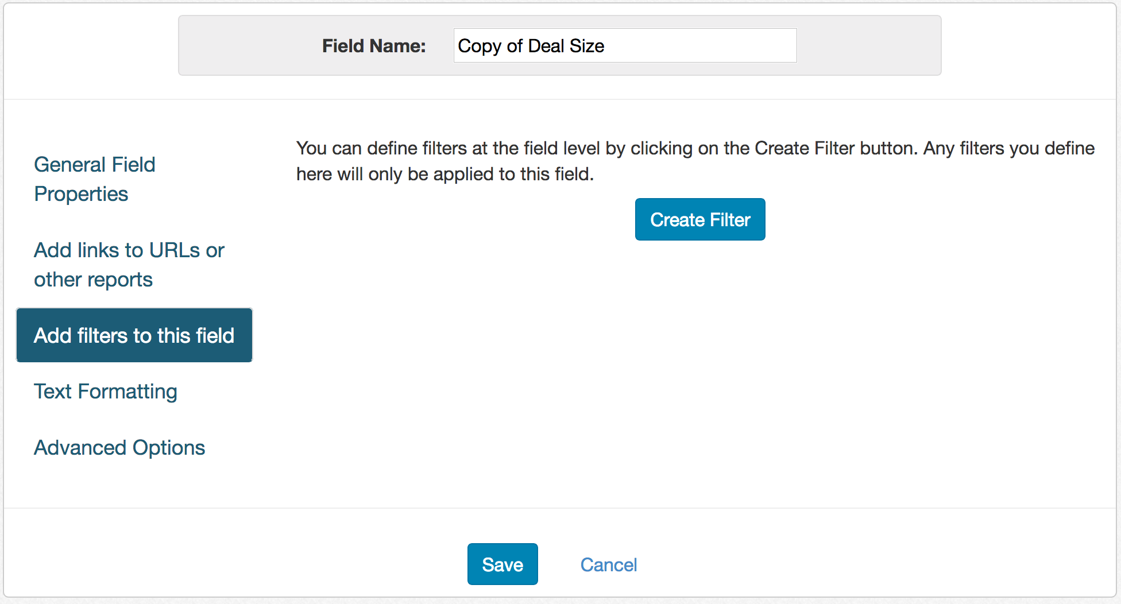Click the filter description paragraph text
1121x604 pixels.
695,161
